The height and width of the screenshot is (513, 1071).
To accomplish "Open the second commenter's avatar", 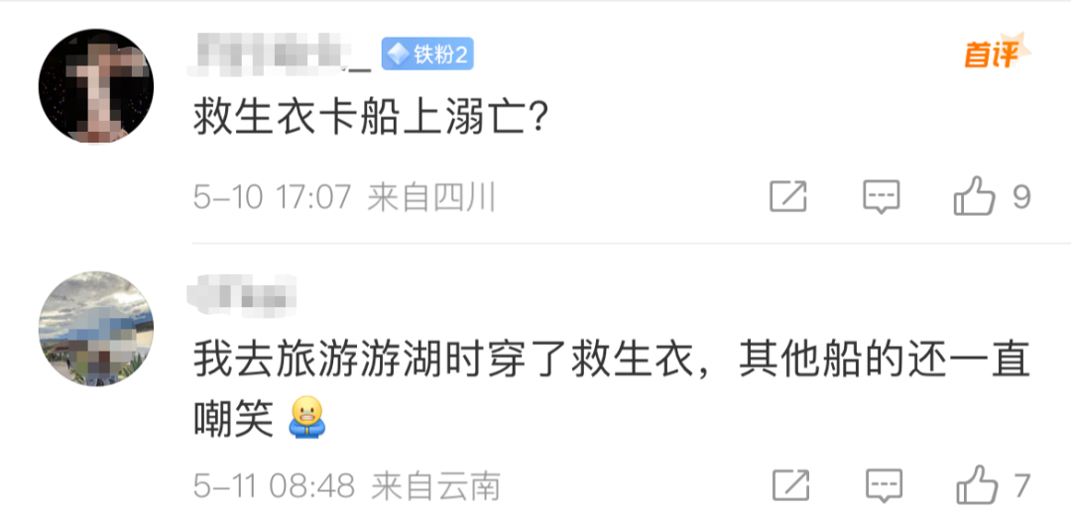I will pos(96,329).
